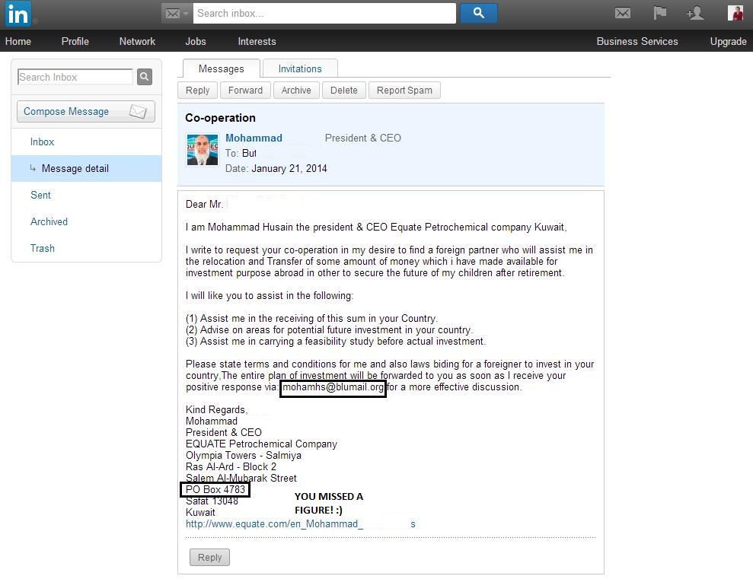This screenshot has height=579, width=753.
Task: Open the Jobs menu
Action: 196,42
